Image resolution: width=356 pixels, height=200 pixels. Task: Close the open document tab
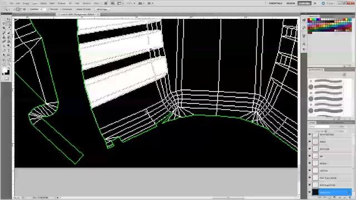click(x=98, y=14)
